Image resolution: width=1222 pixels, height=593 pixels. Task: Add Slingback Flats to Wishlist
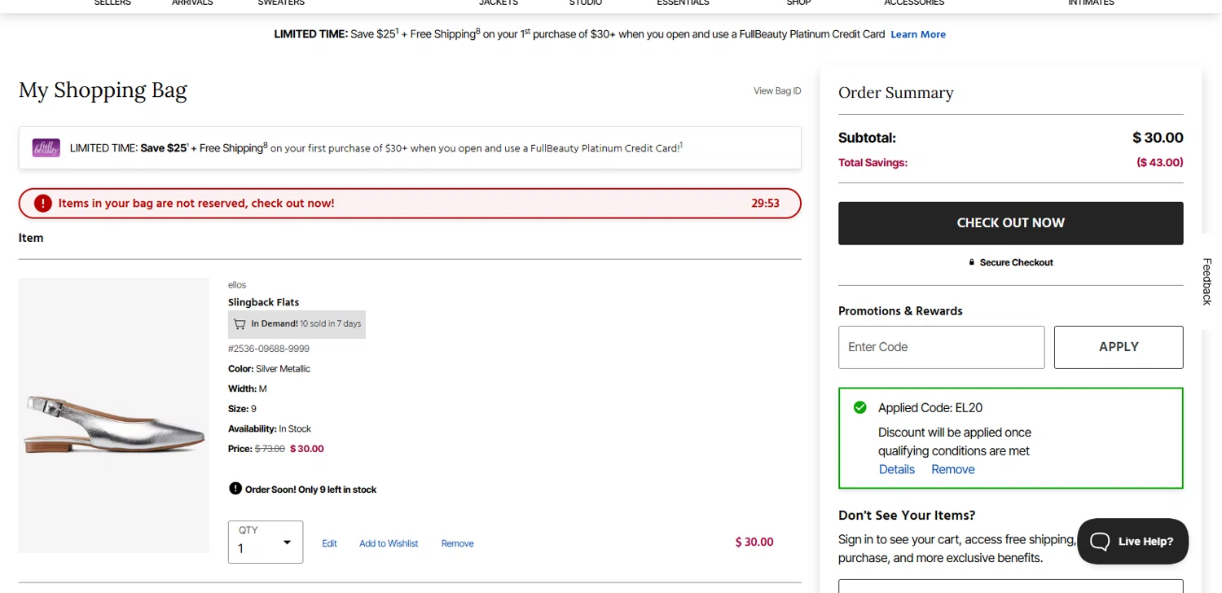click(389, 543)
